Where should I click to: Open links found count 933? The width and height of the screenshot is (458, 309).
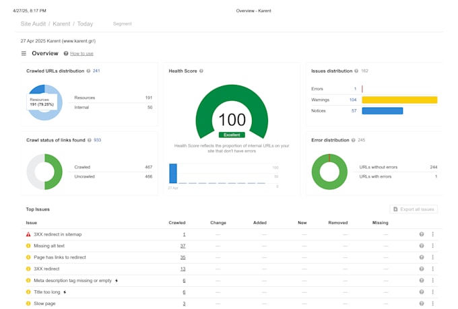97,140
